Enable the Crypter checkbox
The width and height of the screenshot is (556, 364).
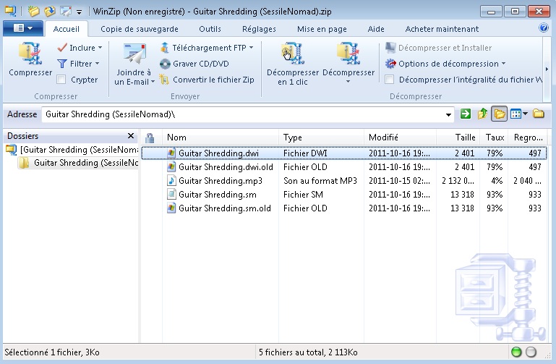tap(61, 80)
